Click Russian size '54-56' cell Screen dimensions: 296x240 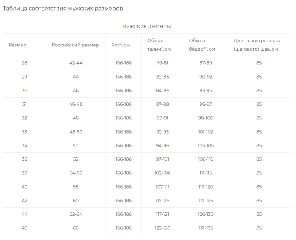click(76, 173)
